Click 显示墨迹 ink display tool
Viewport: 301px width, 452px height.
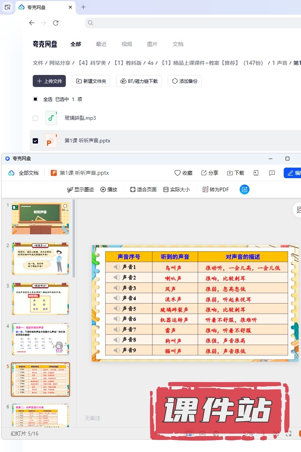coord(80,189)
